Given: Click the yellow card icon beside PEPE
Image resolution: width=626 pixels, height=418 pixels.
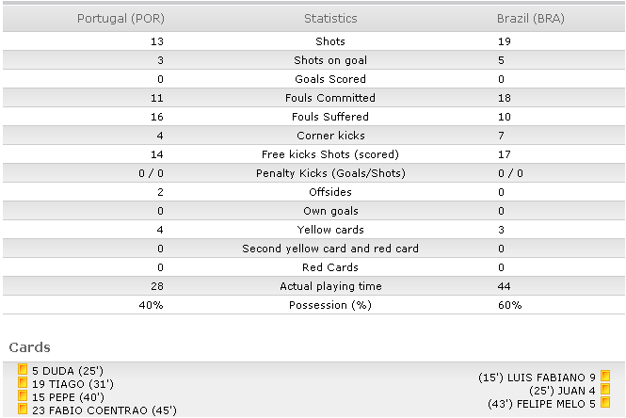Looking at the screenshot, I should click(23, 395).
